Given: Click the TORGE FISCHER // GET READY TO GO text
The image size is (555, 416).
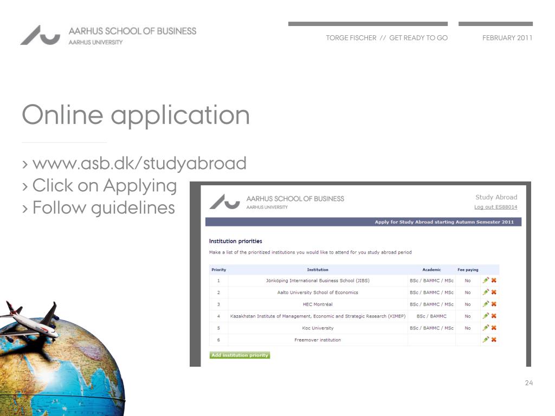Looking at the screenshot, I should [386, 38].
